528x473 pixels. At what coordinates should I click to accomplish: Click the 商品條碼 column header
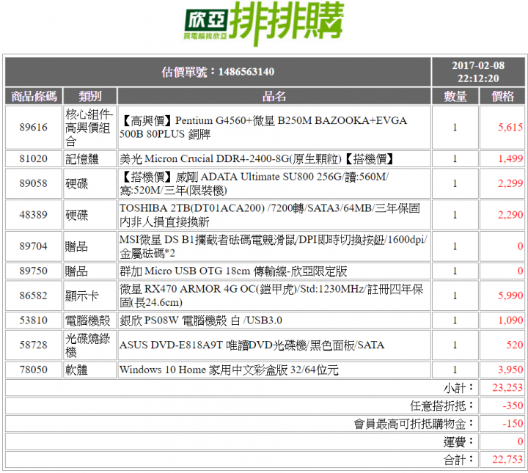pos(34,96)
